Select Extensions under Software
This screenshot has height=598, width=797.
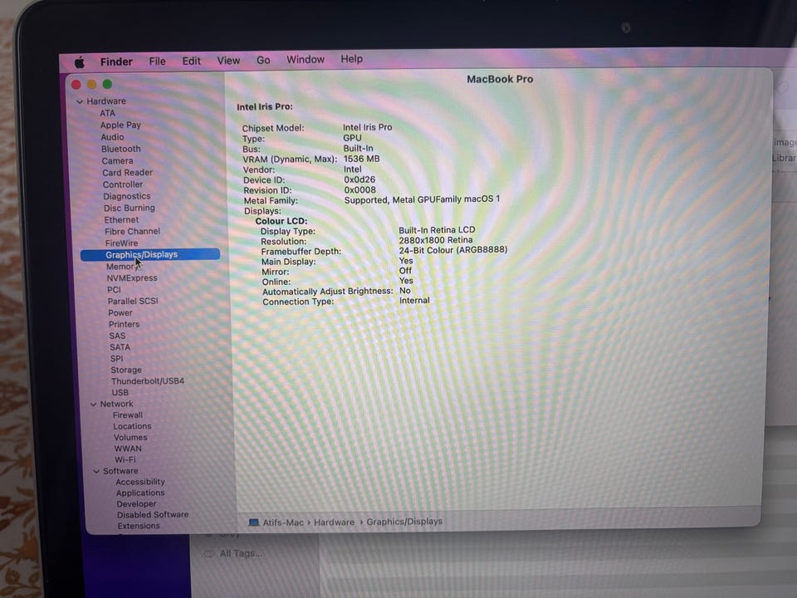(139, 527)
